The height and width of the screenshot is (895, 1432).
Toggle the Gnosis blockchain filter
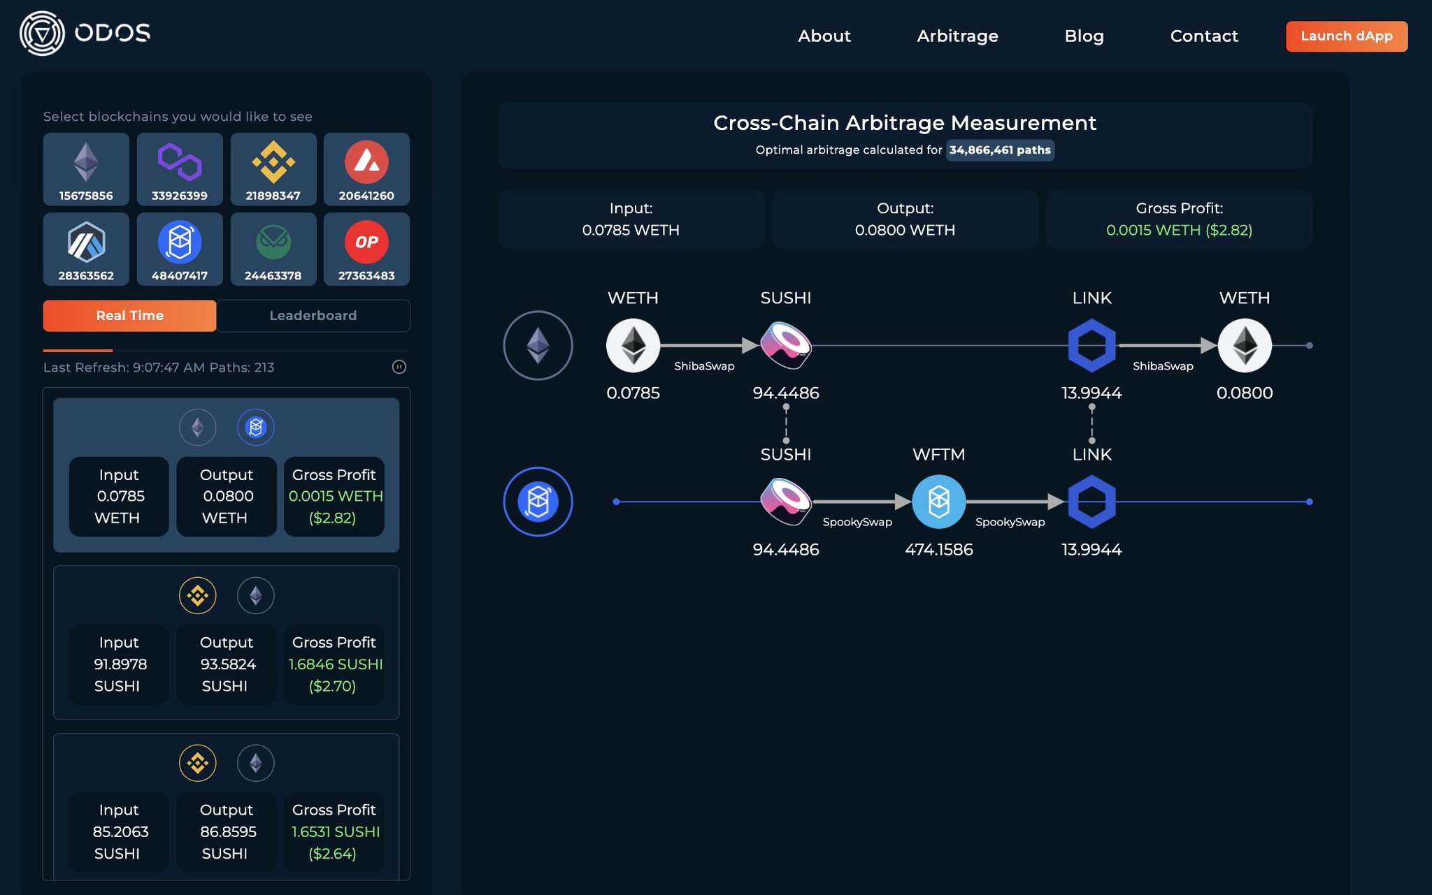click(273, 248)
